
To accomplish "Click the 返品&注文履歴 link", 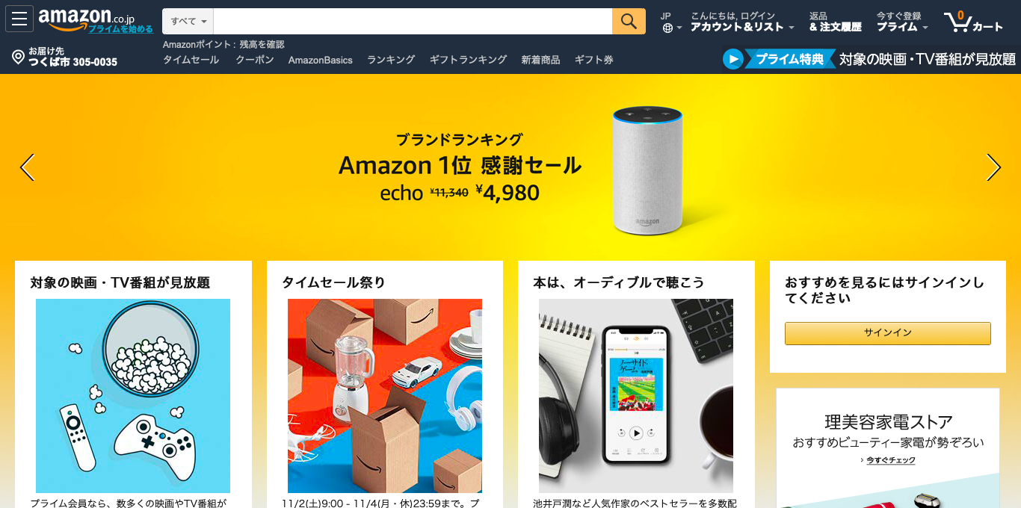I will coord(835,22).
